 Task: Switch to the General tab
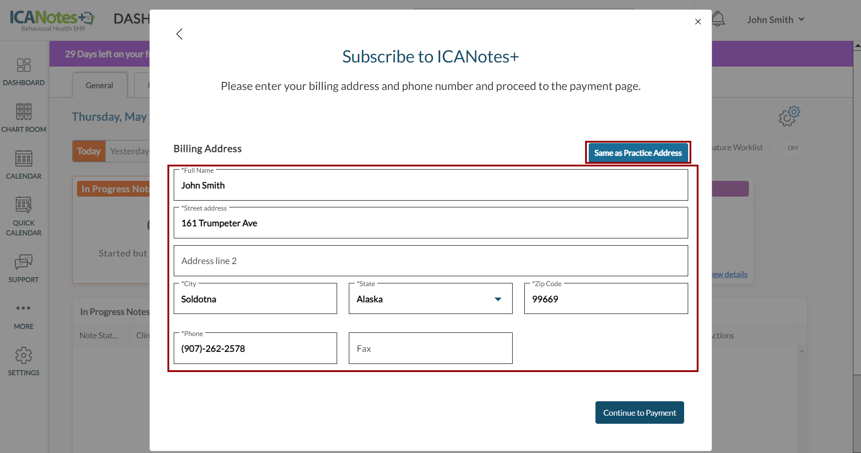tap(99, 85)
